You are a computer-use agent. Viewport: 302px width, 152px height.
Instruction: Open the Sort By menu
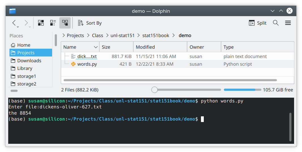(x=89, y=23)
